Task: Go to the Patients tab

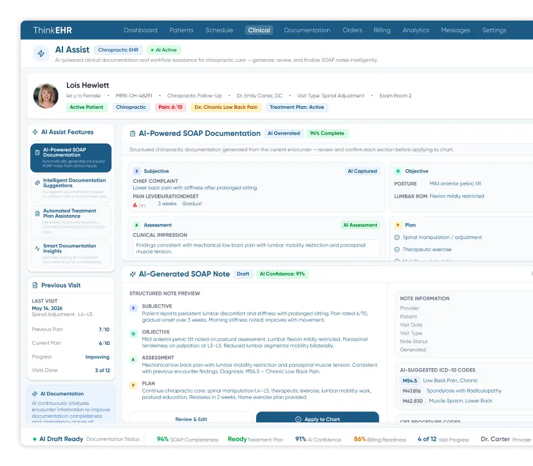Action: 181,30
